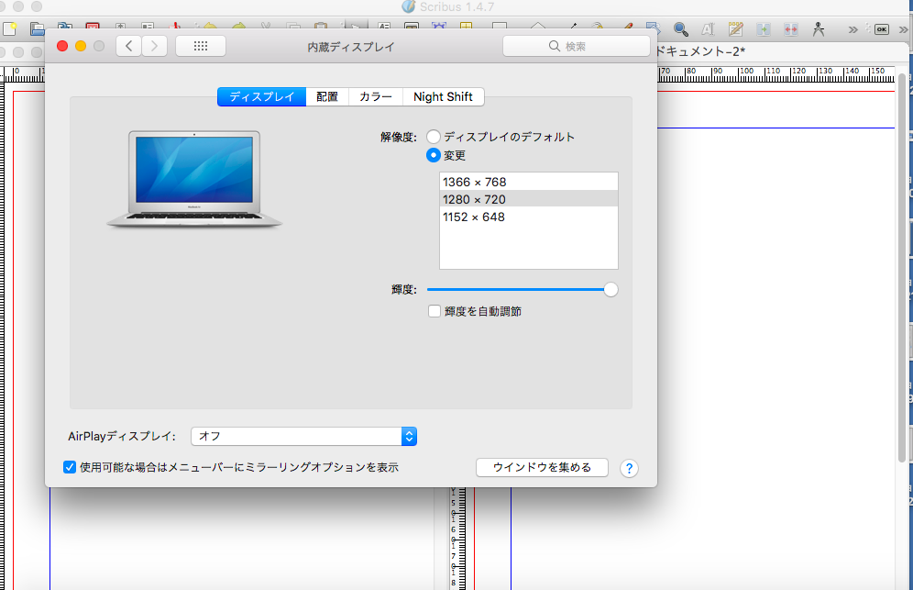Choose 1280 × 720 resolution
This screenshot has height=590, width=913.
pos(529,199)
